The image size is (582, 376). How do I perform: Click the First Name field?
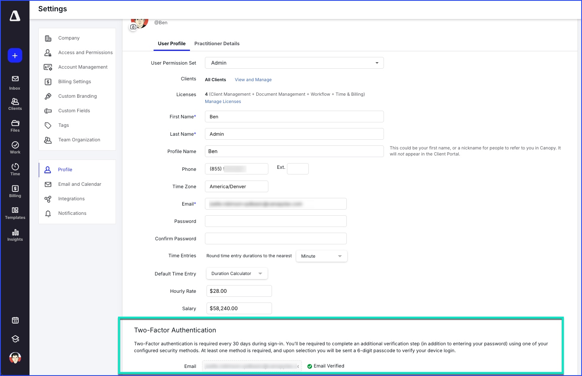pyautogui.click(x=294, y=117)
